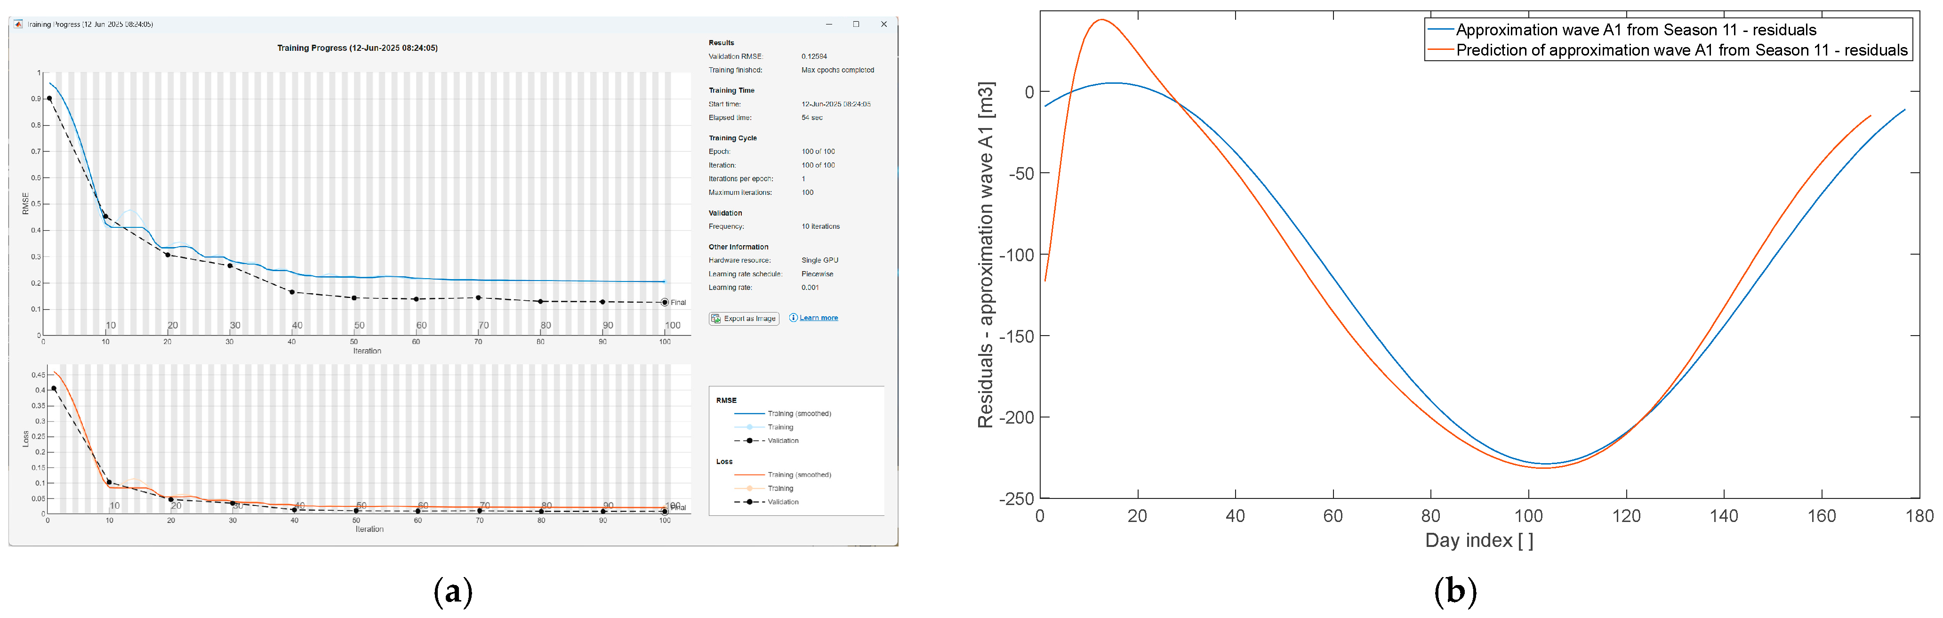Maximize the Training Progress window

(856, 24)
